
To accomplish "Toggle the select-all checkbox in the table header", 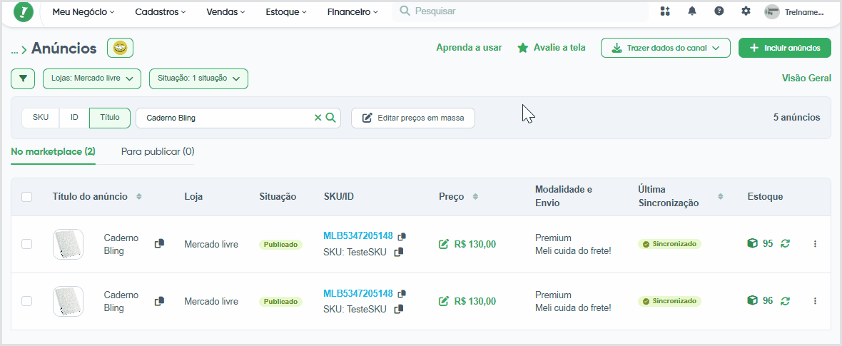I will coord(27,197).
